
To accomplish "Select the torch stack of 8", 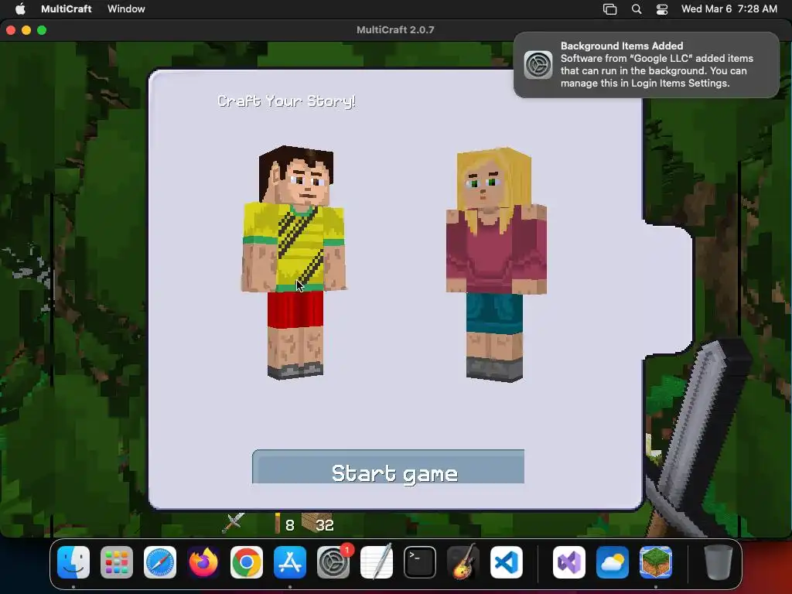I will click(x=284, y=524).
